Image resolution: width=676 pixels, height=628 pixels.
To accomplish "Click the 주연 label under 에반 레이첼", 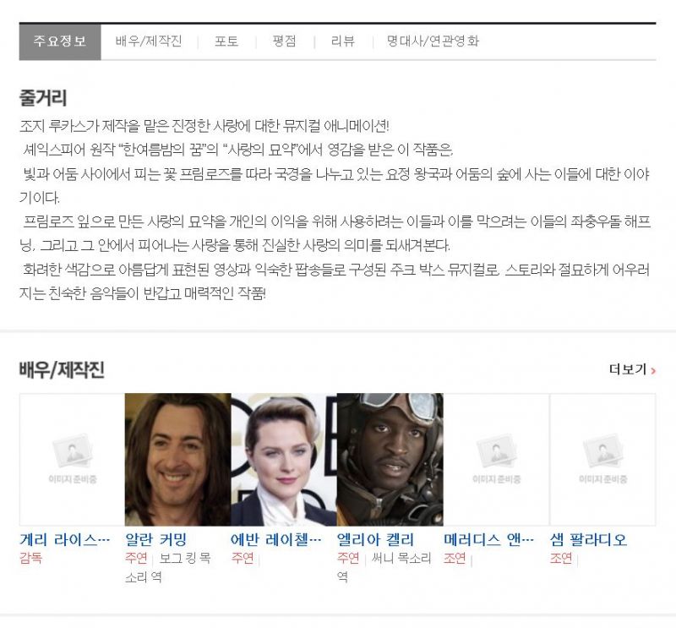I will point(243,558).
